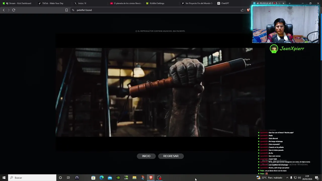Open volume control in tray

coord(299,178)
